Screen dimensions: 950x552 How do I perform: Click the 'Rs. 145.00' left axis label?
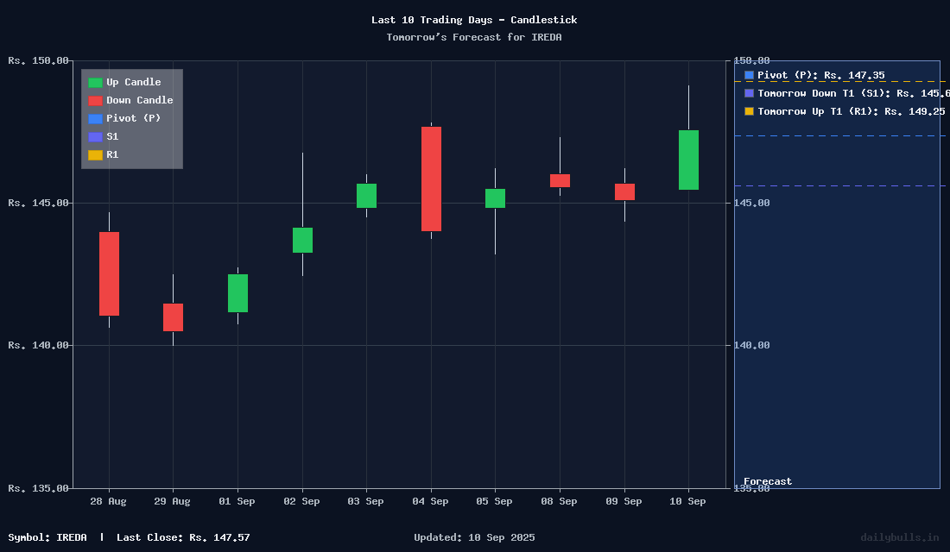(x=38, y=203)
